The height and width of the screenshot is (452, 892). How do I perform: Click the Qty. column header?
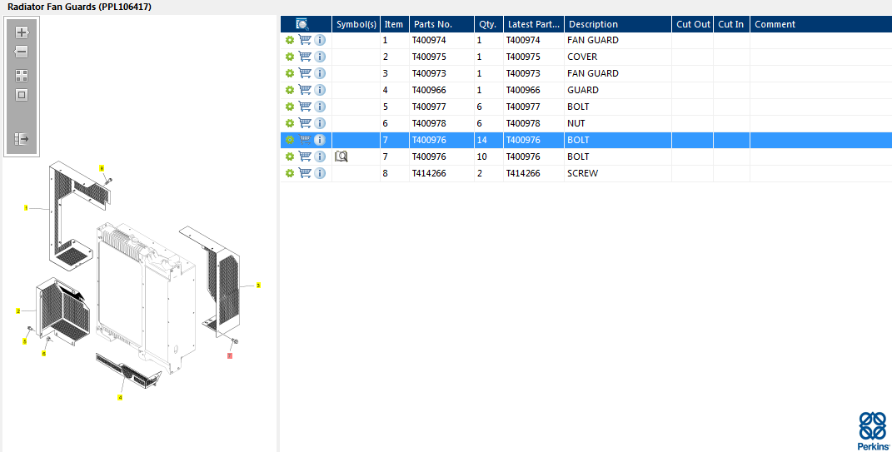(x=486, y=24)
